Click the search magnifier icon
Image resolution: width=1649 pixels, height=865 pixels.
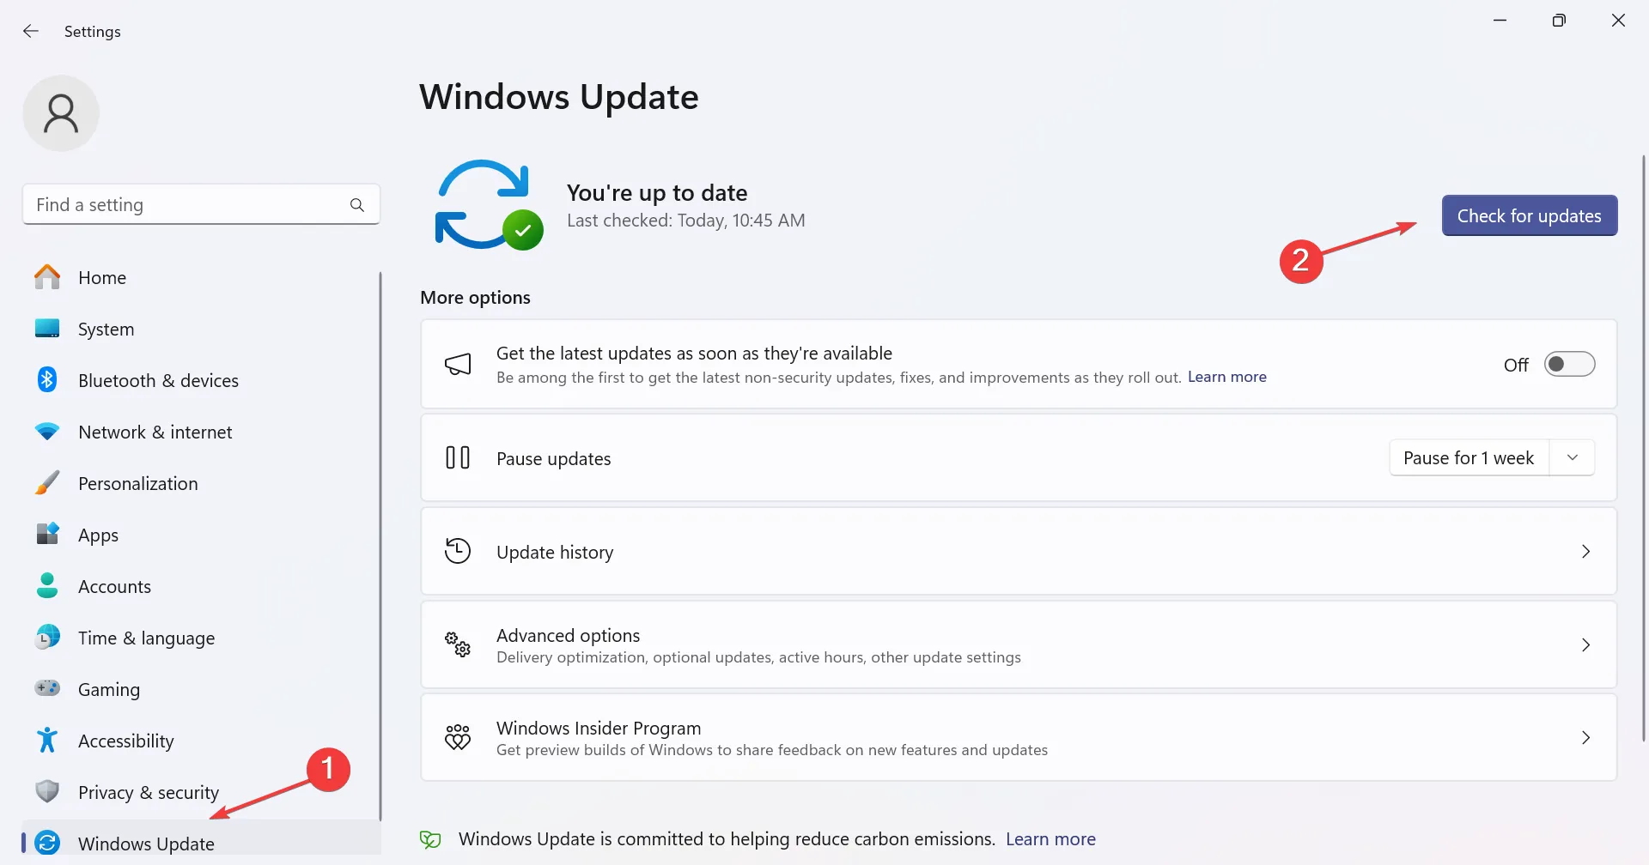(x=357, y=205)
